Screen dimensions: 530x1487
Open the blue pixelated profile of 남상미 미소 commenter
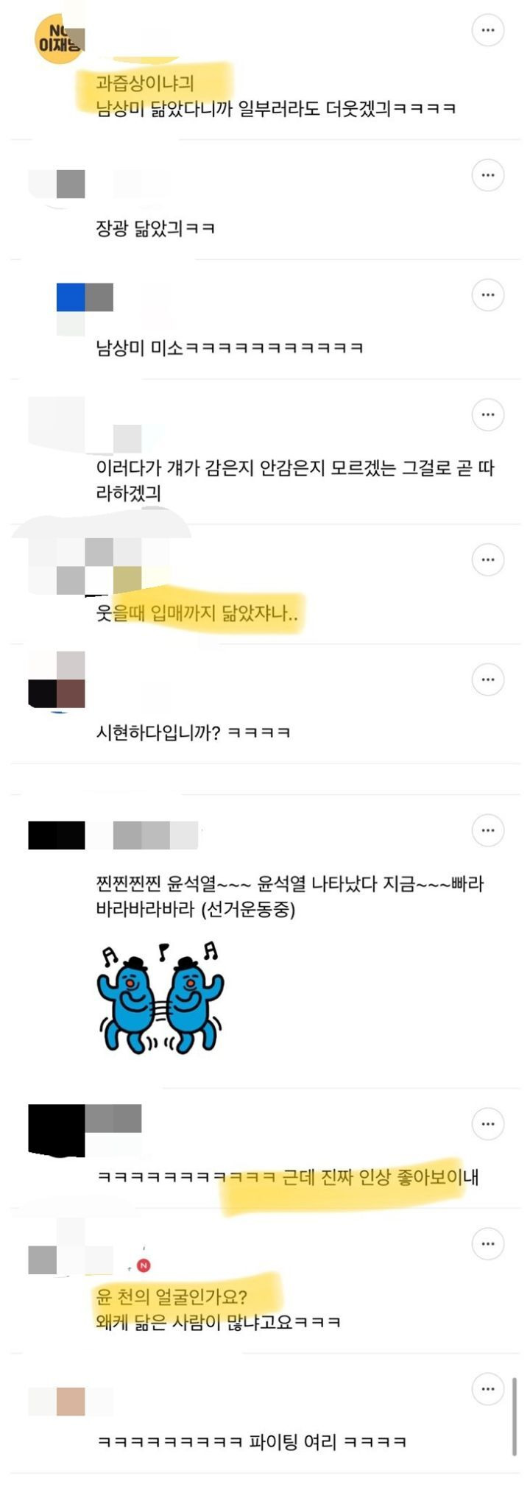point(85,309)
